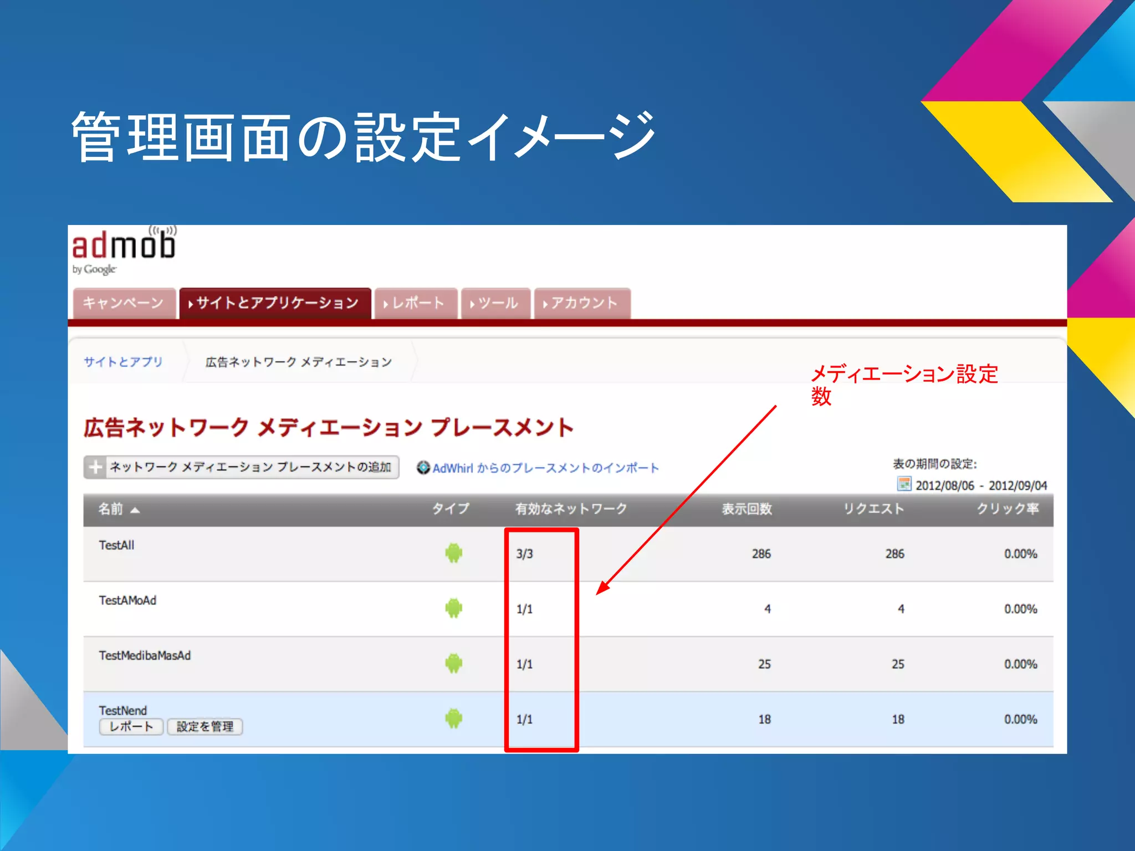Click TestNend click rate 0.00%

tap(1021, 719)
